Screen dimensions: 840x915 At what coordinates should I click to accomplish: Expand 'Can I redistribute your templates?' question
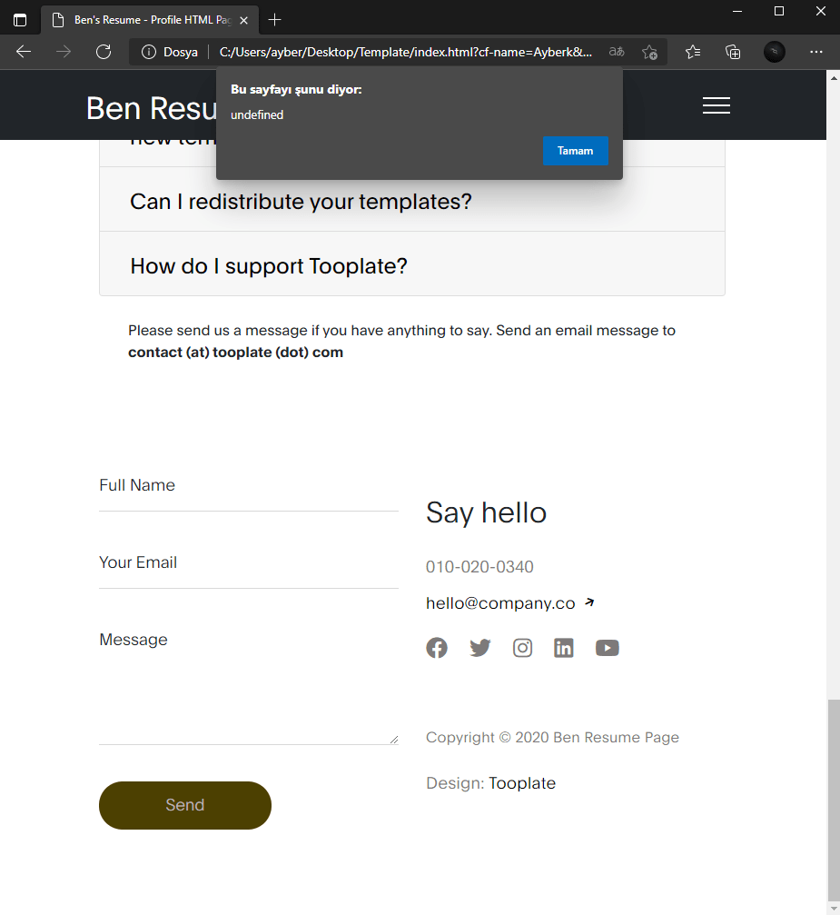point(412,200)
